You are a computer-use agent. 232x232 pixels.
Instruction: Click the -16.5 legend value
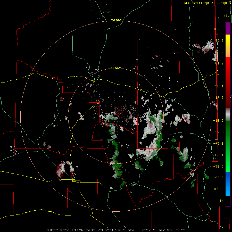(x=218, y=121)
